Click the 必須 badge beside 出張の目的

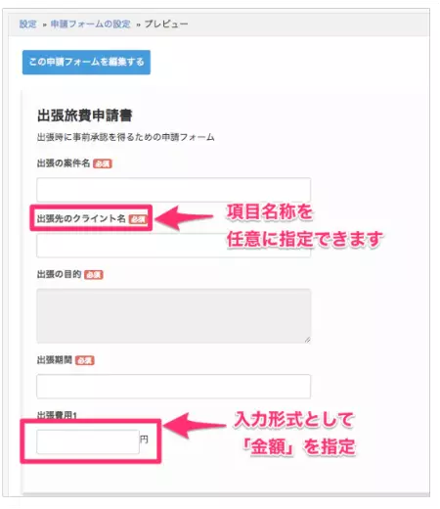[x=94, y=275]
